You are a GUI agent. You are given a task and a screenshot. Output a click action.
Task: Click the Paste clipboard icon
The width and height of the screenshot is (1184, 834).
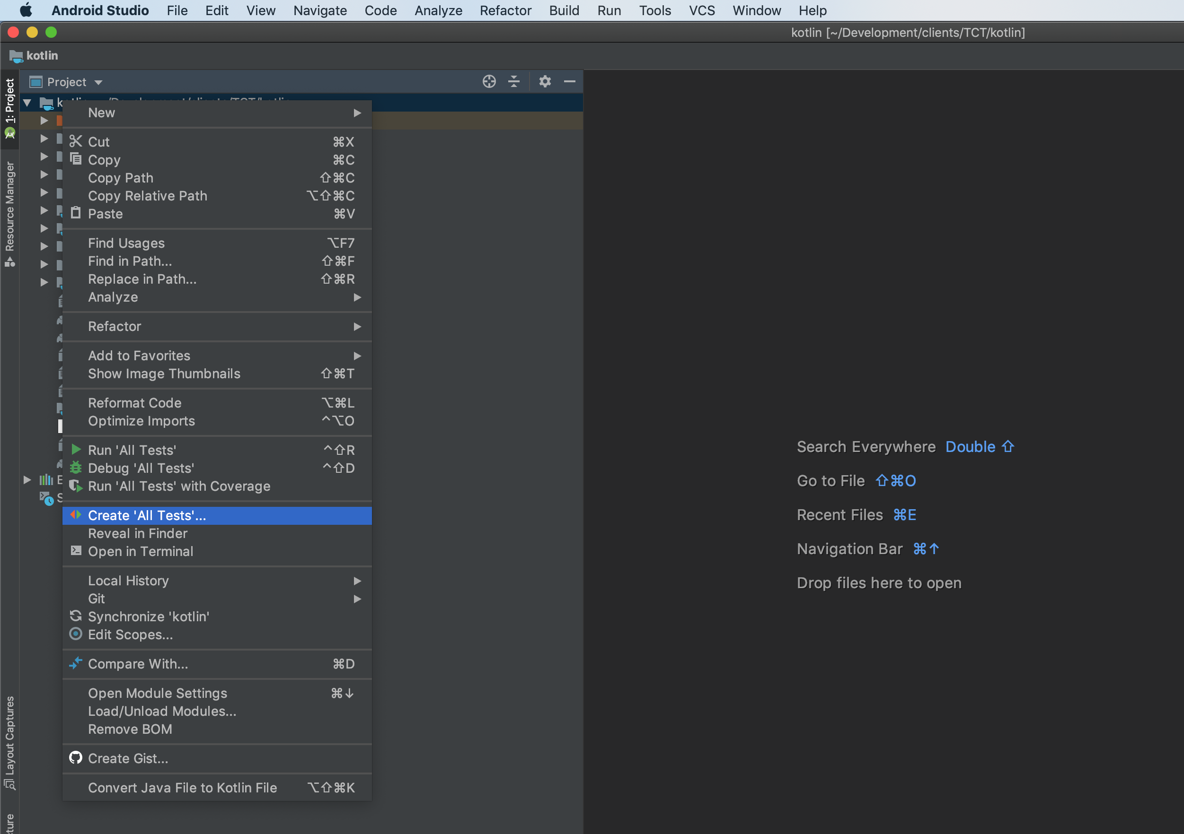click(x=76, y=213)
